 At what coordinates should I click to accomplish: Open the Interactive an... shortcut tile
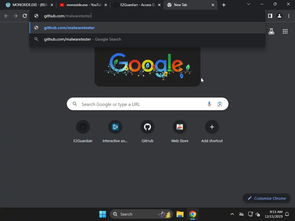pyautogui.click(x=115, y=132)
